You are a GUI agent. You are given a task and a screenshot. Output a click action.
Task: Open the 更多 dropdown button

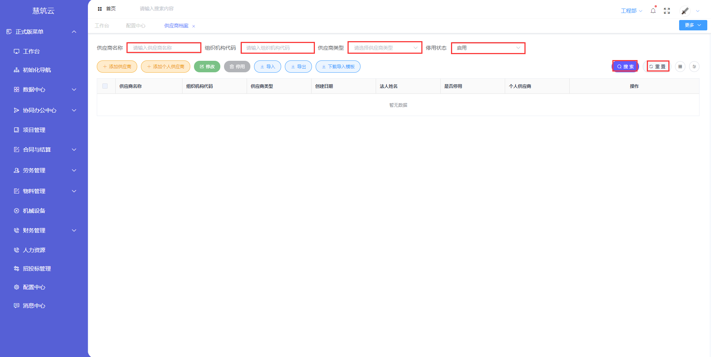tap(693, 25)
